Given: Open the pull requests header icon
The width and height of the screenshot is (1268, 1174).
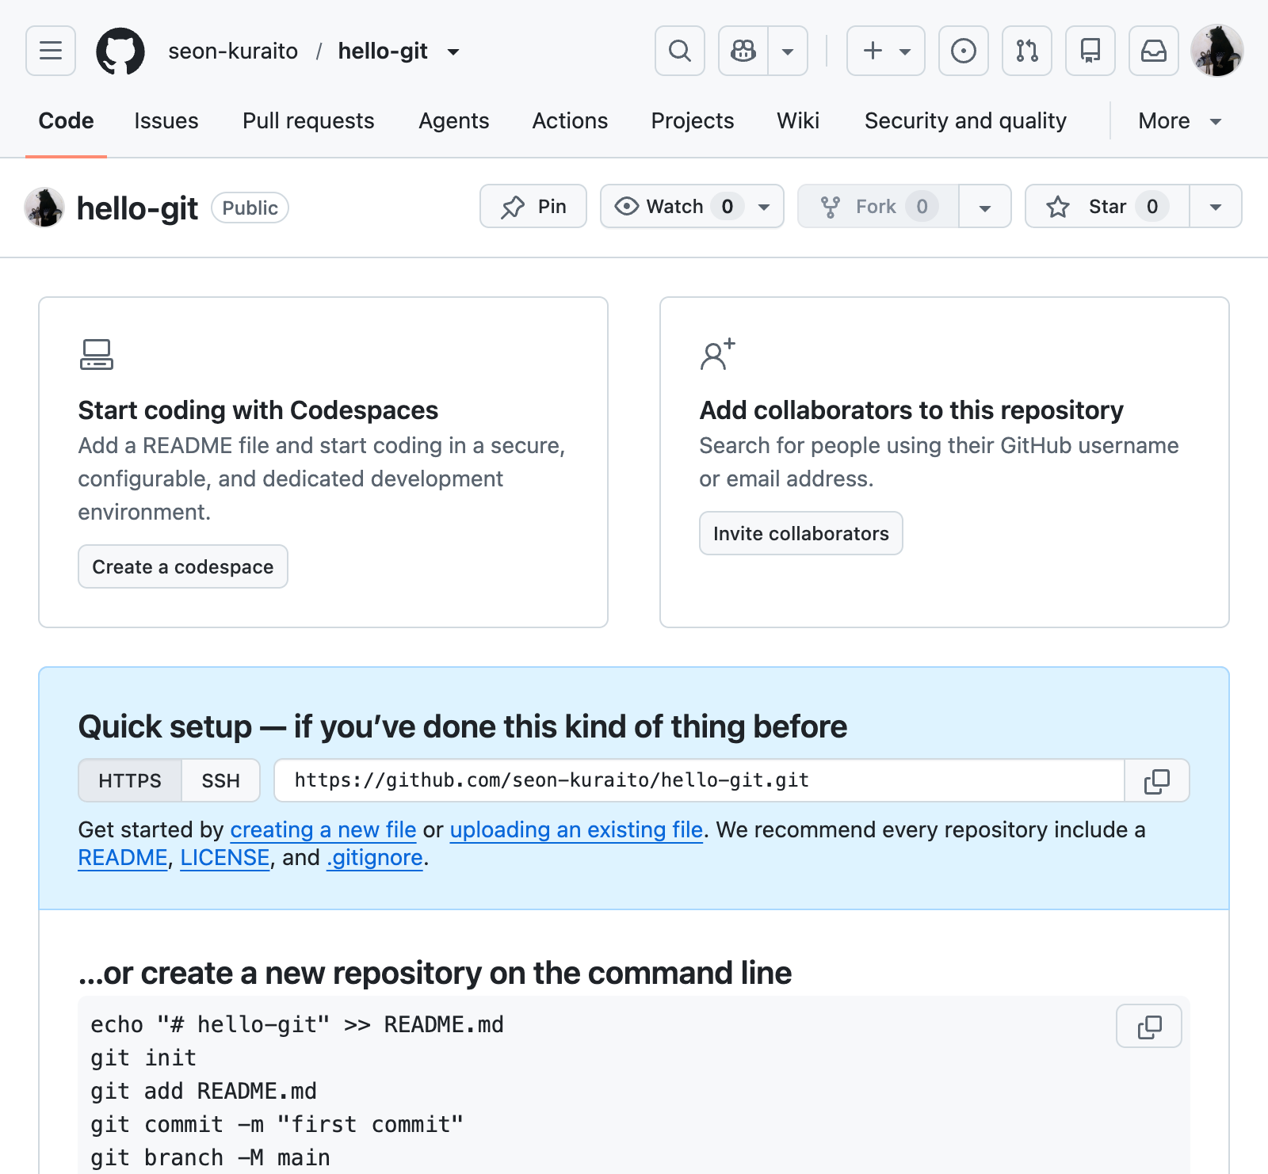Looking at the screenshot, I should (x=1027, y=51).
